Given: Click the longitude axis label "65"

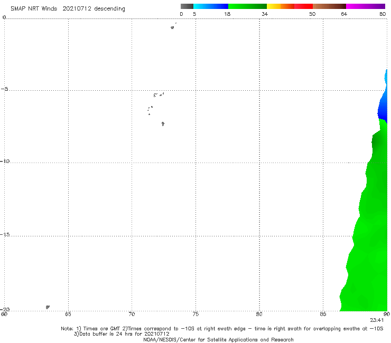Looking at the screenshot, I should point(68,314).
